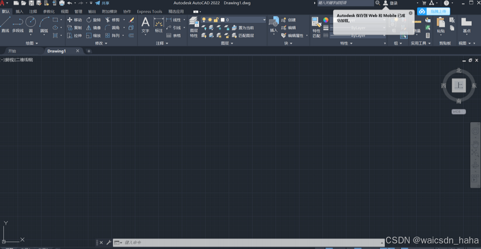The width and height of the screenshot is (481, 249).
Task: Click the WCS coordinate system dropdown
Action: [459, 112]
